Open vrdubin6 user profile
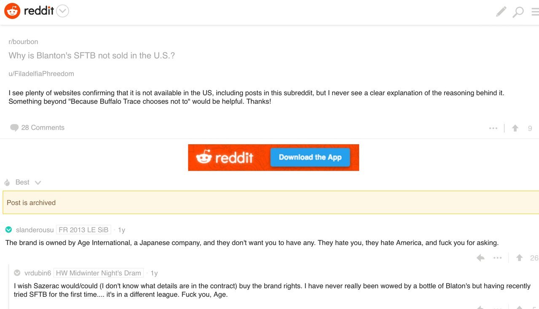Image resolution: width=539 pixels, height=309 pixels. coord(38,273)
